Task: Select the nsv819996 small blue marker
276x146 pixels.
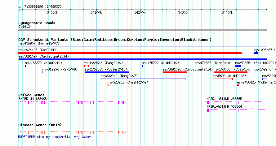Action: click(x=43, y=72)
